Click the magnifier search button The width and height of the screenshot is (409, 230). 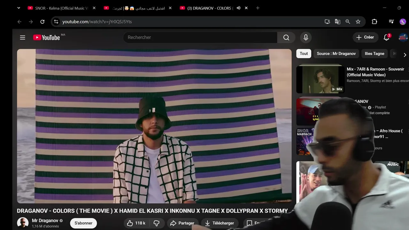286,37
